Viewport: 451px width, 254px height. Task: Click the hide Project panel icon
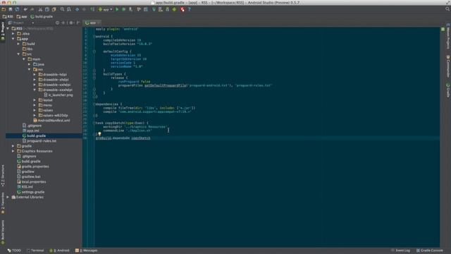click(78, 23)
